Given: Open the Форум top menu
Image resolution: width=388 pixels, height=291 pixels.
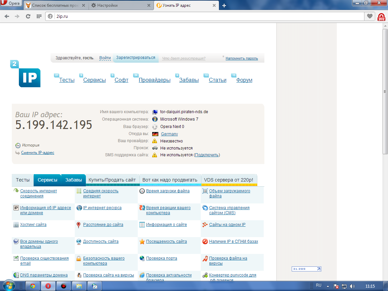Looking at the screenshot, I should [244, 80].
